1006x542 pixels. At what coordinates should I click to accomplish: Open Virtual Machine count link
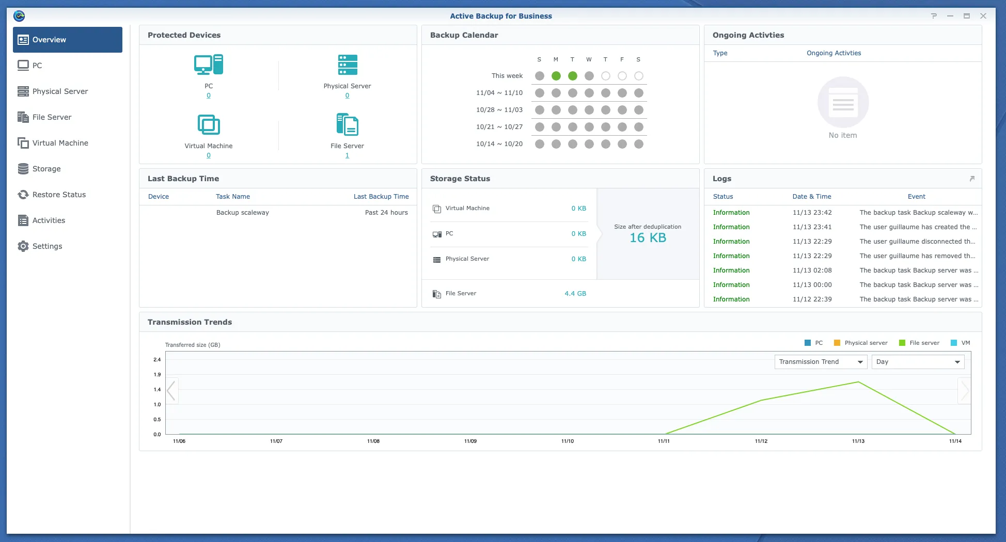pyautogui.click(x=209, y=155)
